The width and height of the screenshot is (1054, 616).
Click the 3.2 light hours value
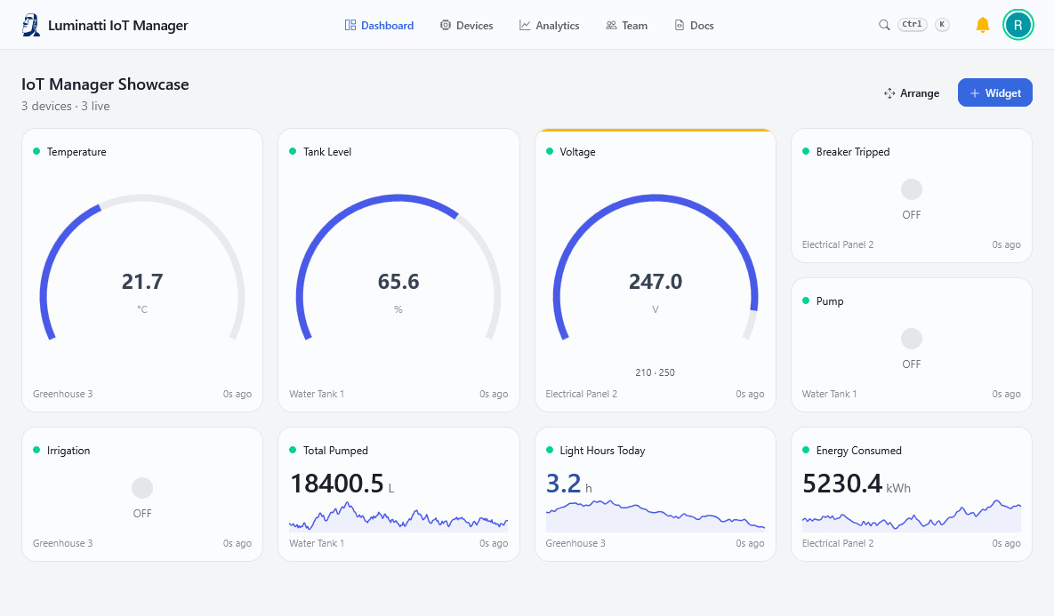pos(563,483)
